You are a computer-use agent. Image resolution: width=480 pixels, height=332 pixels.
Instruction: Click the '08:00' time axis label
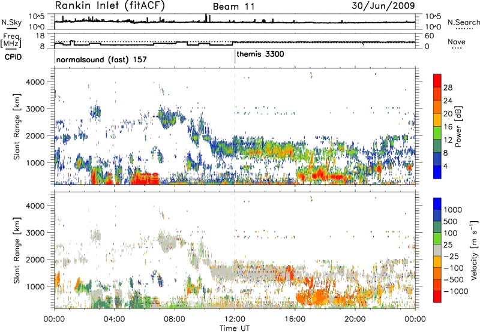175,319
